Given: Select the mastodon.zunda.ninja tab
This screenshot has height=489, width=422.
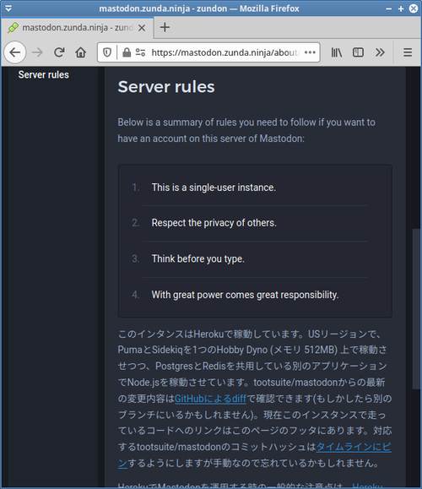Looking at the screenshot, I should [x=78, y=28].
